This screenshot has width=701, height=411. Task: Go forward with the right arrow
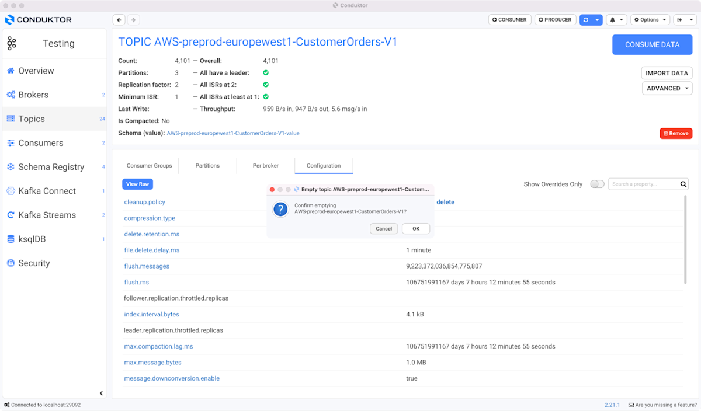click(x=133, y=20)
